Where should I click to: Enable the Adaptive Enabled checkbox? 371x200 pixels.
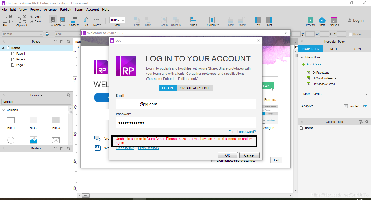tap(346, 106)
